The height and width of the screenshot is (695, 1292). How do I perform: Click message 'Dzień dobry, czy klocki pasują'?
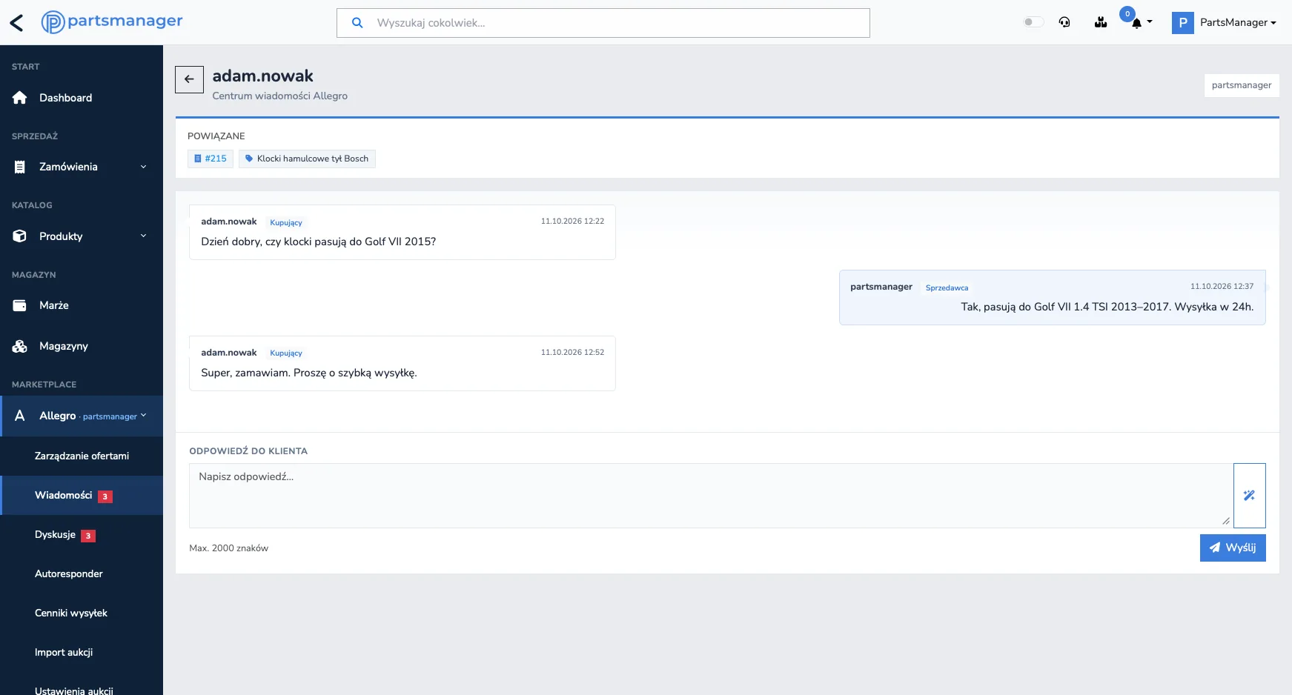click(x=319, y=242)
